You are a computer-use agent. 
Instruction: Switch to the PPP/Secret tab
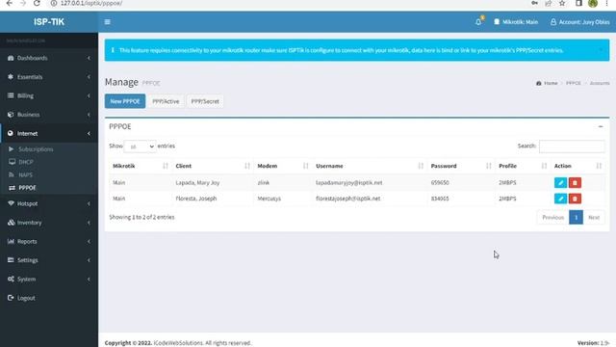pos(205,101)
